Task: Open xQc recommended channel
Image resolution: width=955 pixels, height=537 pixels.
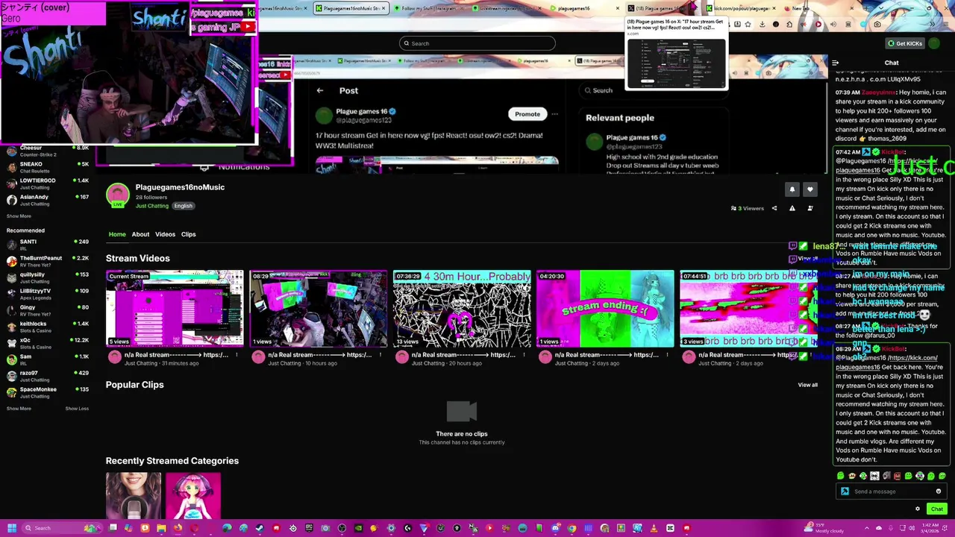Action: click(46, 343)
